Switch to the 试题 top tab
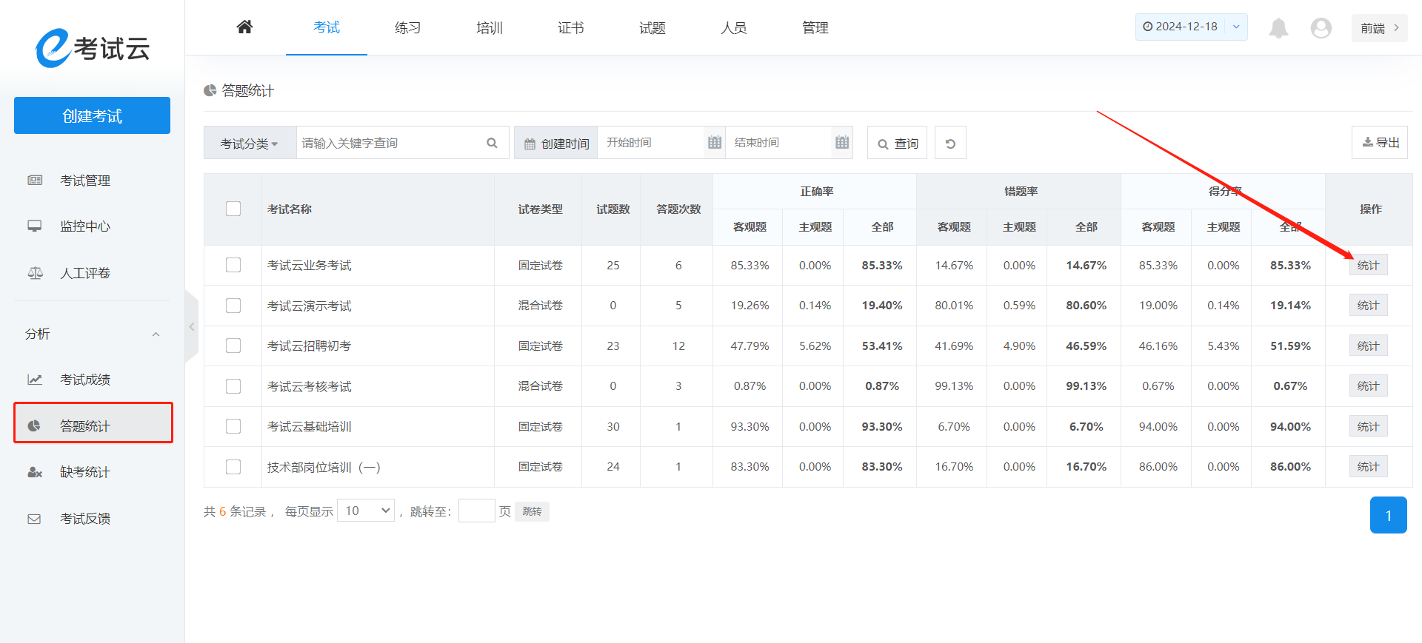Viewport: 1422px width, 643px height. coord(652,28)
